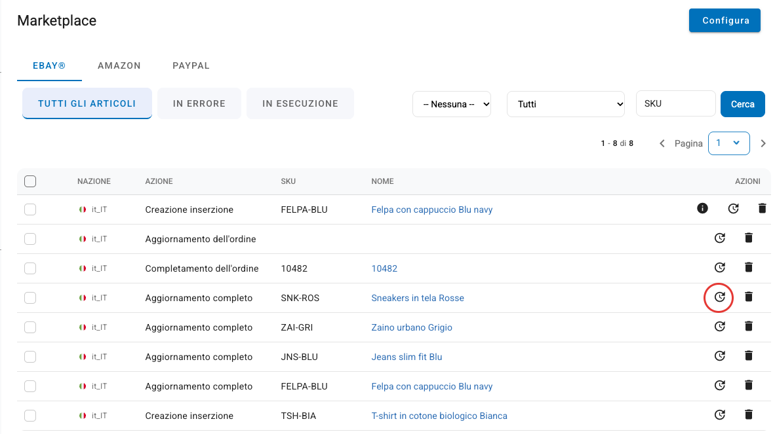Viewport: 775px width, 434px height.
Task: Click the SKU column header
Action: point(288,181)
